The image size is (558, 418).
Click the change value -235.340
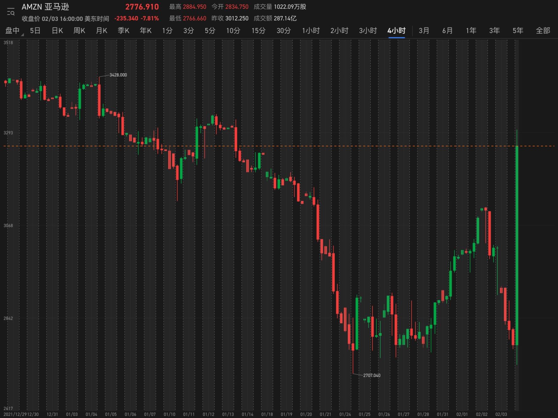[x=126, y=18]
